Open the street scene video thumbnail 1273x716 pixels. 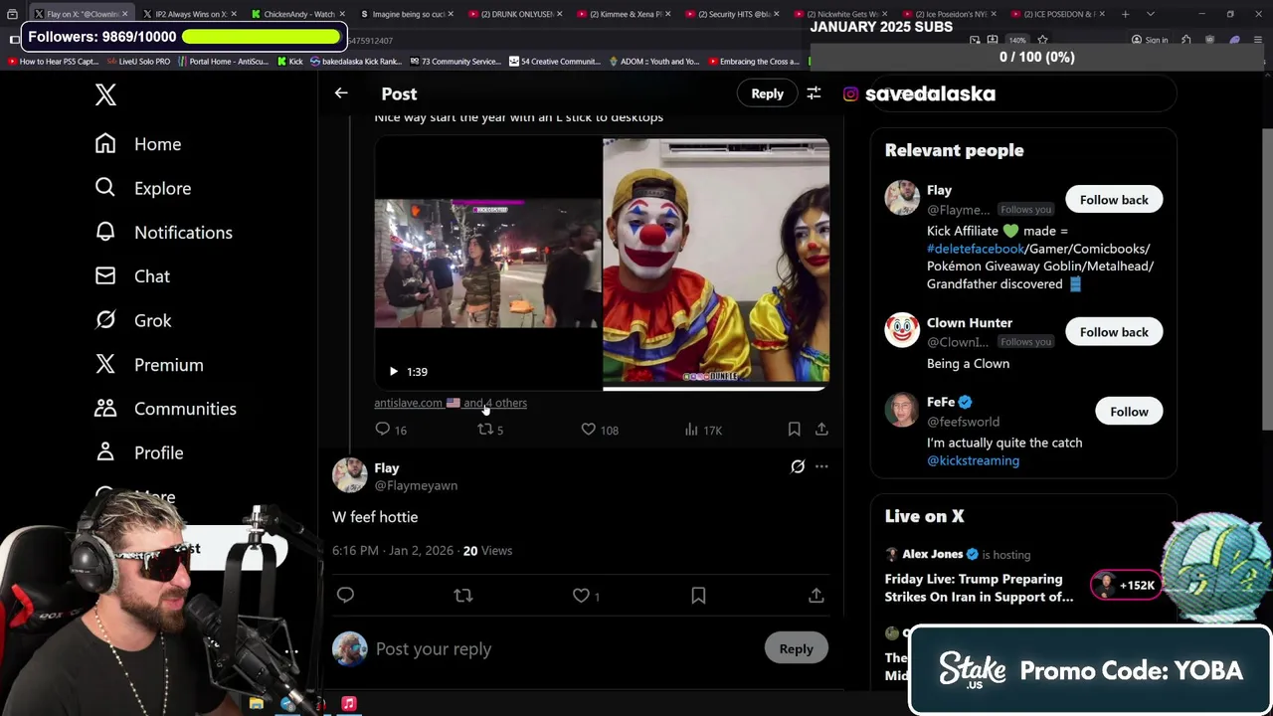[x=487, y=264]
